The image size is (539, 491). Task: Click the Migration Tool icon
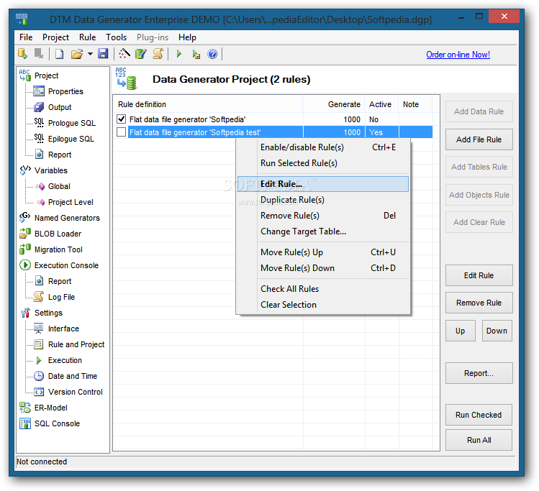25,249
